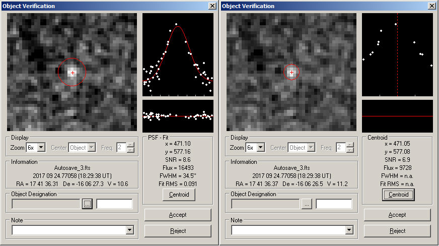
Task: Click 'FWHM = n.a.' text
Action: [397, 176]
